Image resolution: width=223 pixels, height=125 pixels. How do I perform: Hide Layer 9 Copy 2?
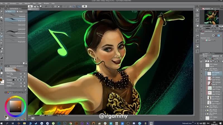pos(201,98)
